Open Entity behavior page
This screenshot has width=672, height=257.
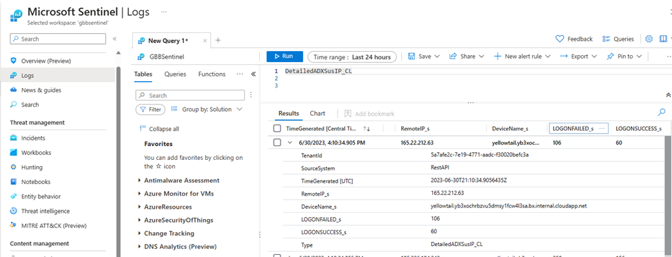click(41, 196)
